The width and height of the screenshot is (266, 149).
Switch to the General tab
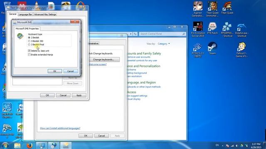[12, 14]
